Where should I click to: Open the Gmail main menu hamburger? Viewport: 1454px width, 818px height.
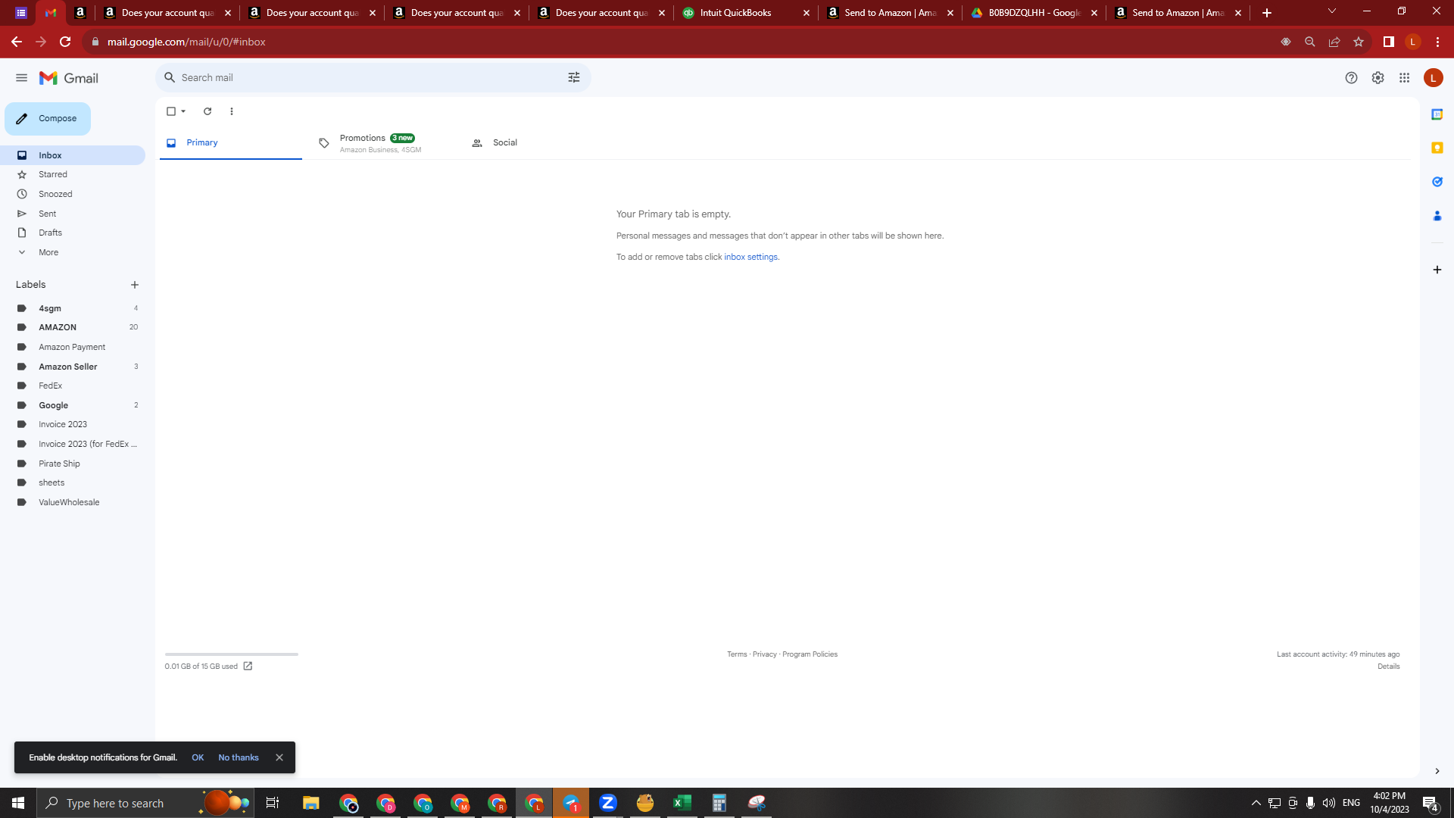tap(21, 78)
